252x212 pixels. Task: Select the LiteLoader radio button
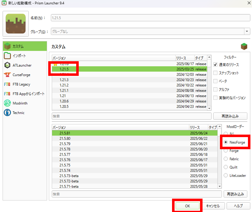point(226,175)
